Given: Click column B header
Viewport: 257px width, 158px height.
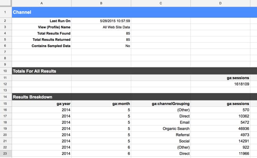Looking at the screenshot, I should 101,3.
